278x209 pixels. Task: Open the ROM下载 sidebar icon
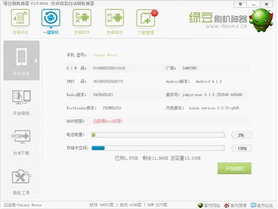point(21,137)
